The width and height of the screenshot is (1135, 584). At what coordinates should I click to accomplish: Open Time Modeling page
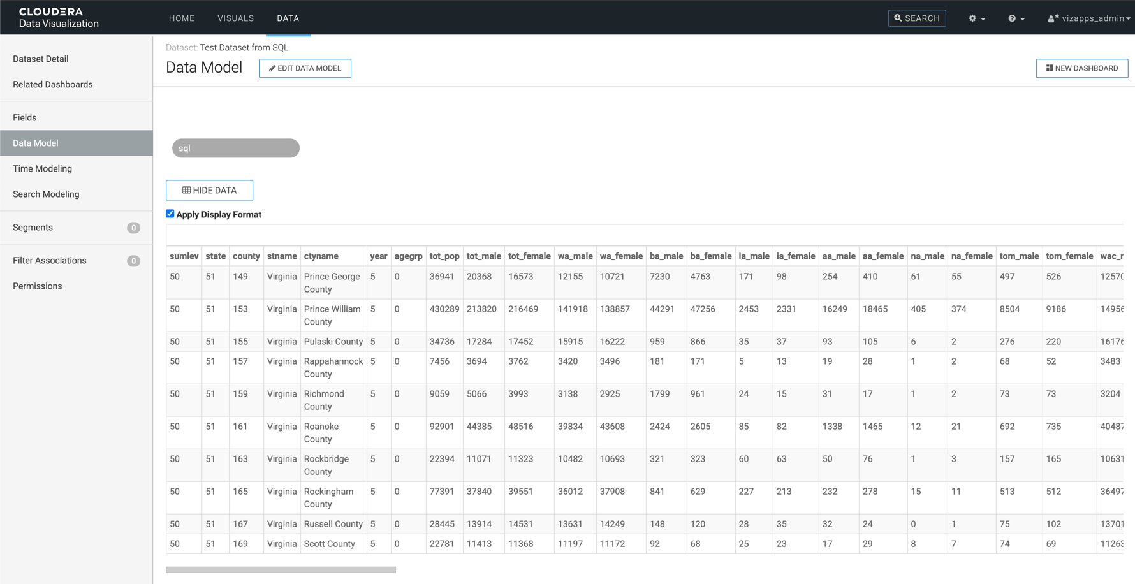tap(42, 168)
